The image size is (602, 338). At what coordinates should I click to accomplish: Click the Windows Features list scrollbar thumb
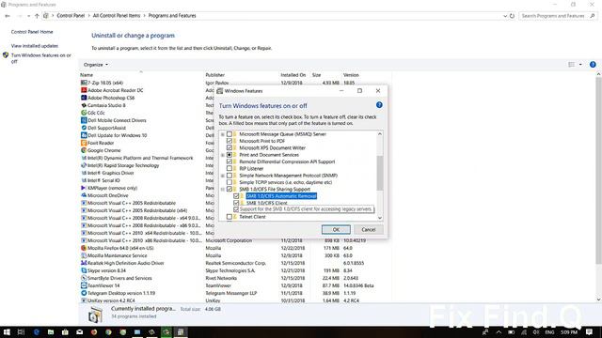tap(380, 173)
